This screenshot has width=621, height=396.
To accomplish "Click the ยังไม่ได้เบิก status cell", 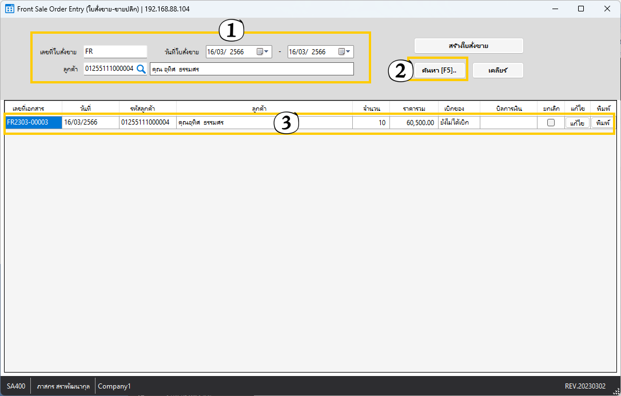I will coord(459,122).
